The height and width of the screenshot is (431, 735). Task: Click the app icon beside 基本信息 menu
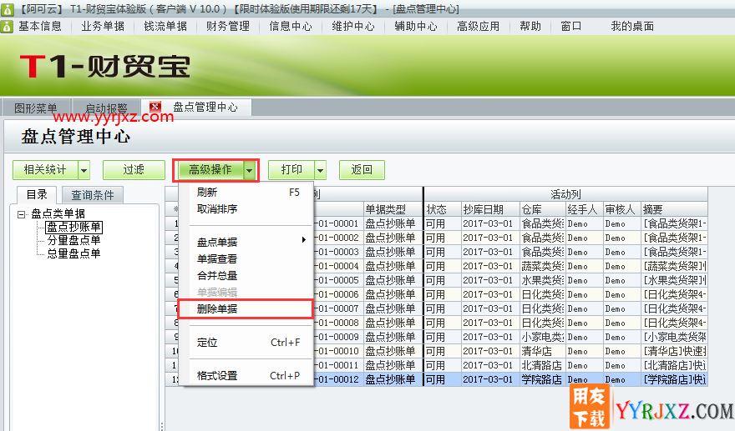[x=7, y=26]
